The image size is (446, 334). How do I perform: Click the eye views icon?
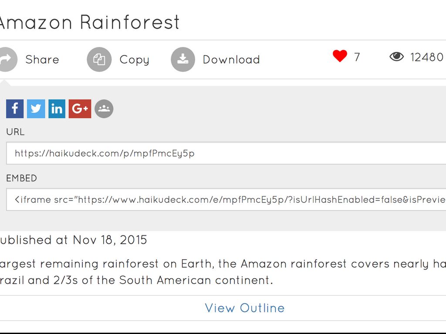pos(396,57)
